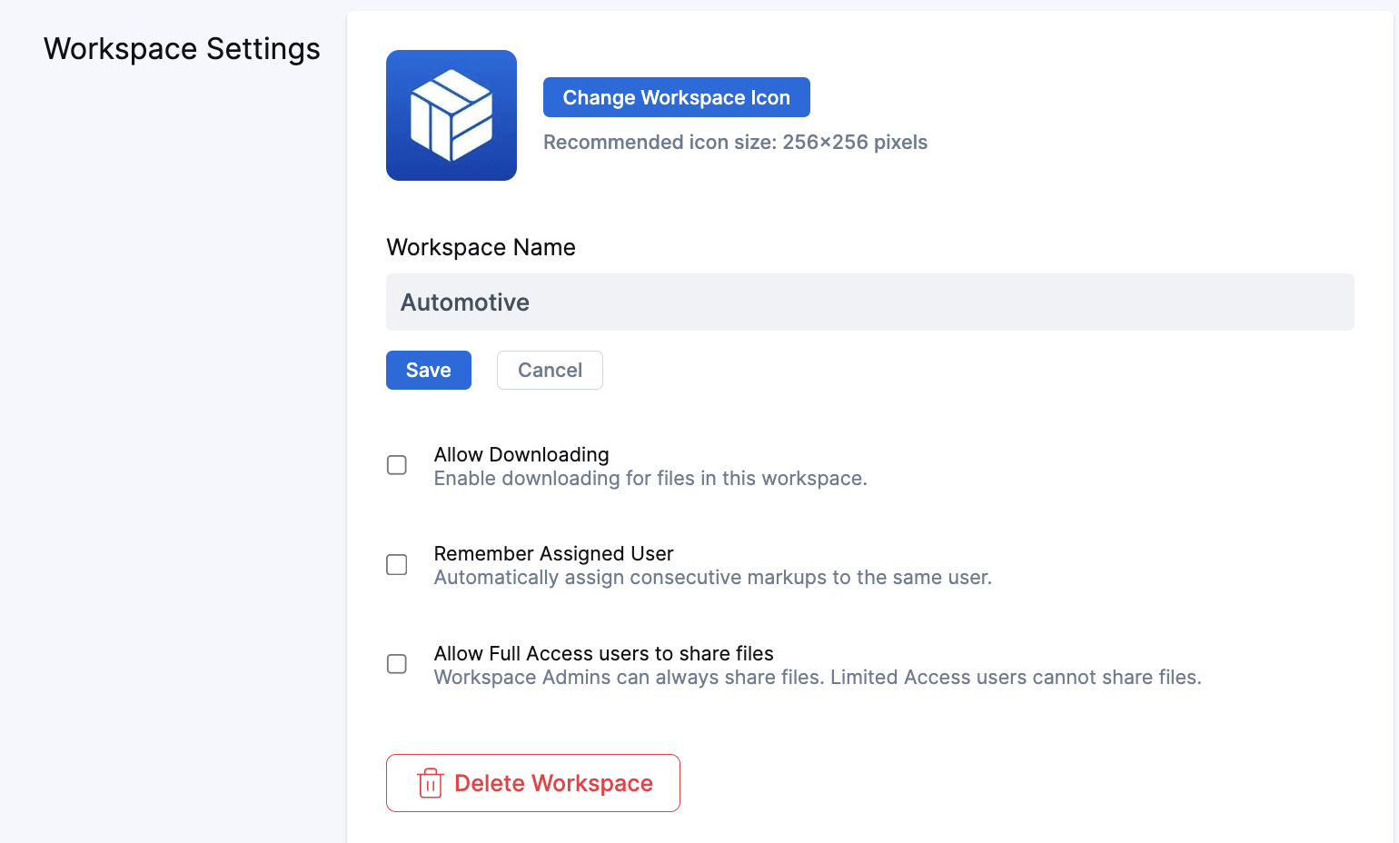Screen dimensions: 1399x843
Task: Click the 'Enable downloading for files' description
Action: coord(650,479)
